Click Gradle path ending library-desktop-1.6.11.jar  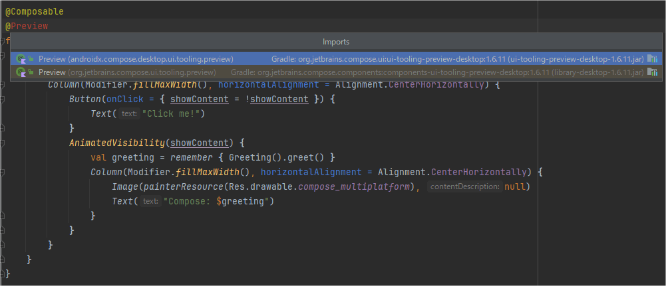(x=438, y=72)
